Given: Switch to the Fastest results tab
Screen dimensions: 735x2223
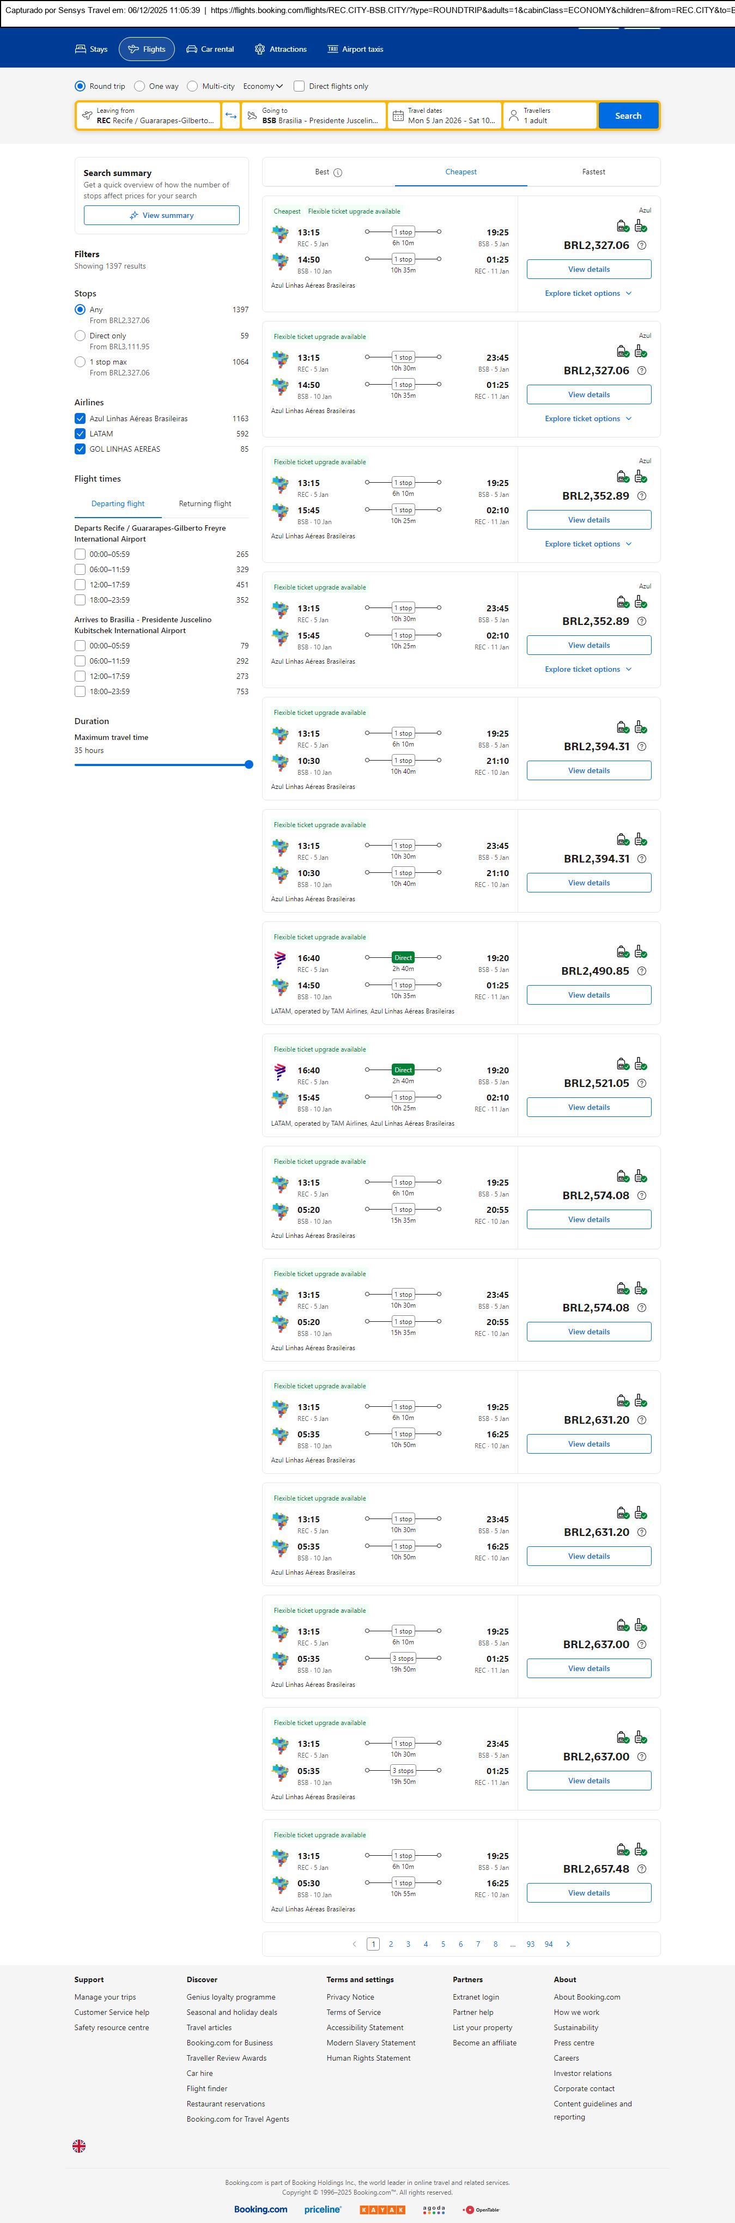Looking at the screenshot, I should pos(593,172).
